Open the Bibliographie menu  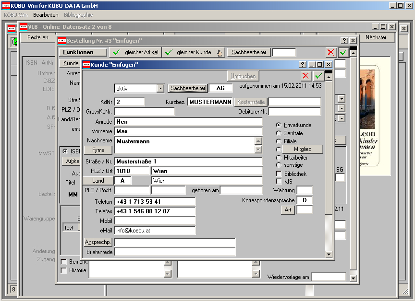click(x=78, y=15)
